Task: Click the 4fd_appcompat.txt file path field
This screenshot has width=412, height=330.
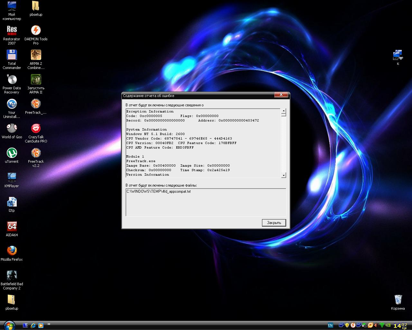Action: pyautogui.click(x=206, y=202)
